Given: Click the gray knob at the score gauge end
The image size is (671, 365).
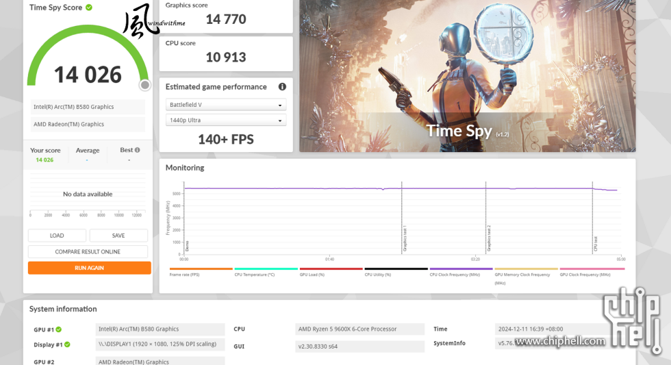Looking at the screenshot, I should 145,85.
